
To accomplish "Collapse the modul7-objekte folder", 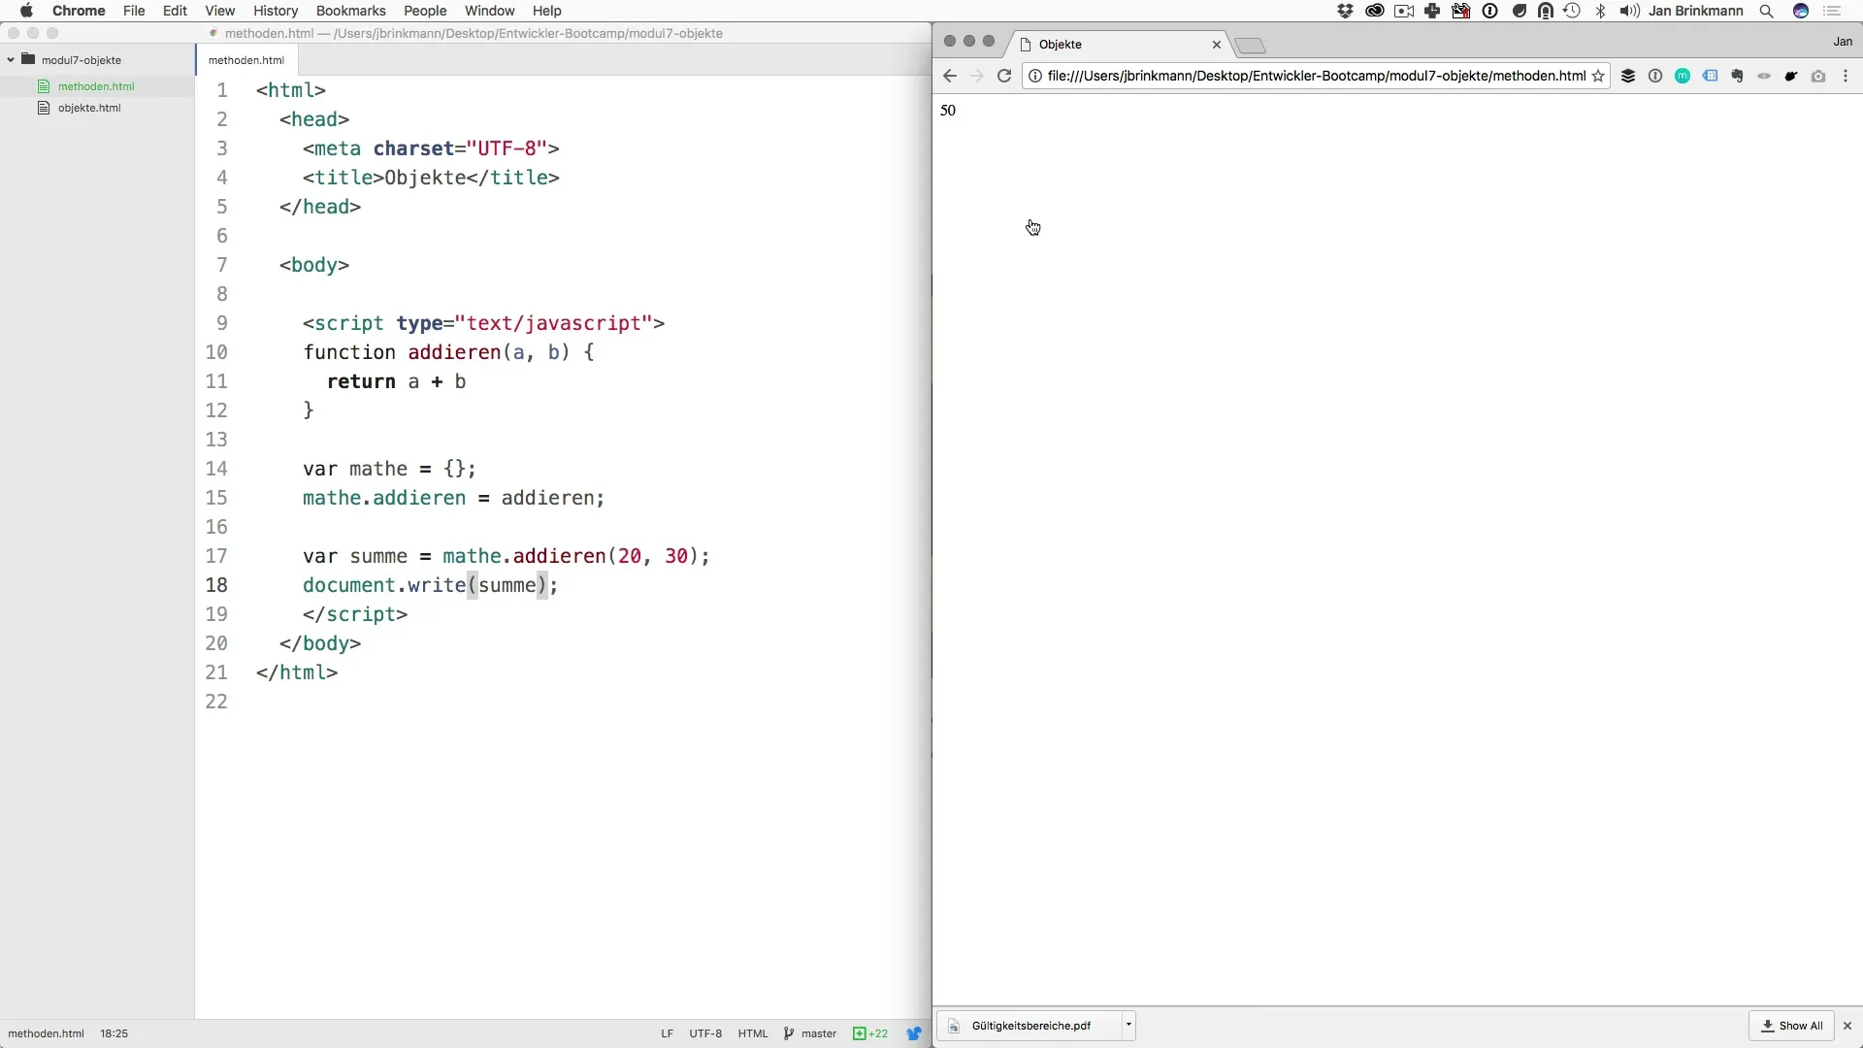I will click(11, 59).
